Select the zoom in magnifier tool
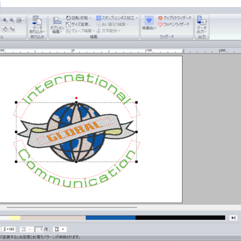Image resolution: width=241 pixels, height=241 pixels. tap(5, 20)
